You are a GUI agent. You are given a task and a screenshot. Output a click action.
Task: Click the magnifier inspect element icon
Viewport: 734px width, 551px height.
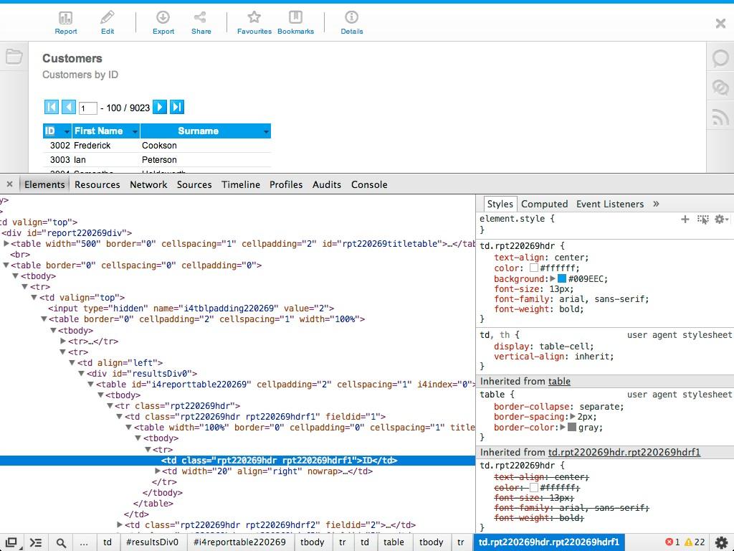coord(61,542)
